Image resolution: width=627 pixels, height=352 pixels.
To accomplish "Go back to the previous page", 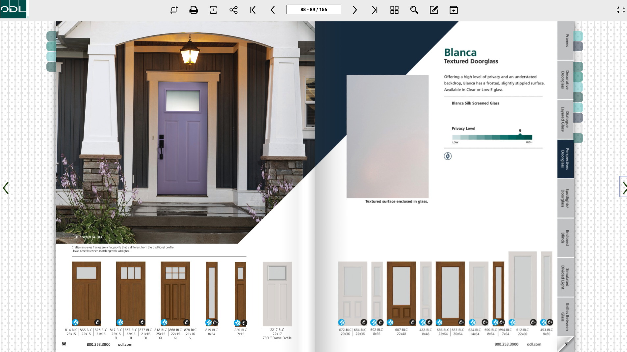I will (x=273, y=10).
